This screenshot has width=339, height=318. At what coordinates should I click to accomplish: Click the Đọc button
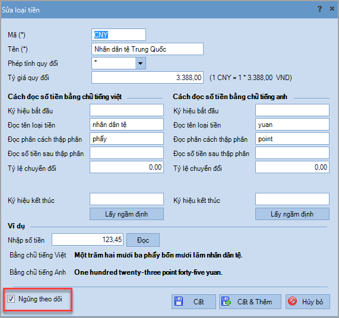[143, 240]
